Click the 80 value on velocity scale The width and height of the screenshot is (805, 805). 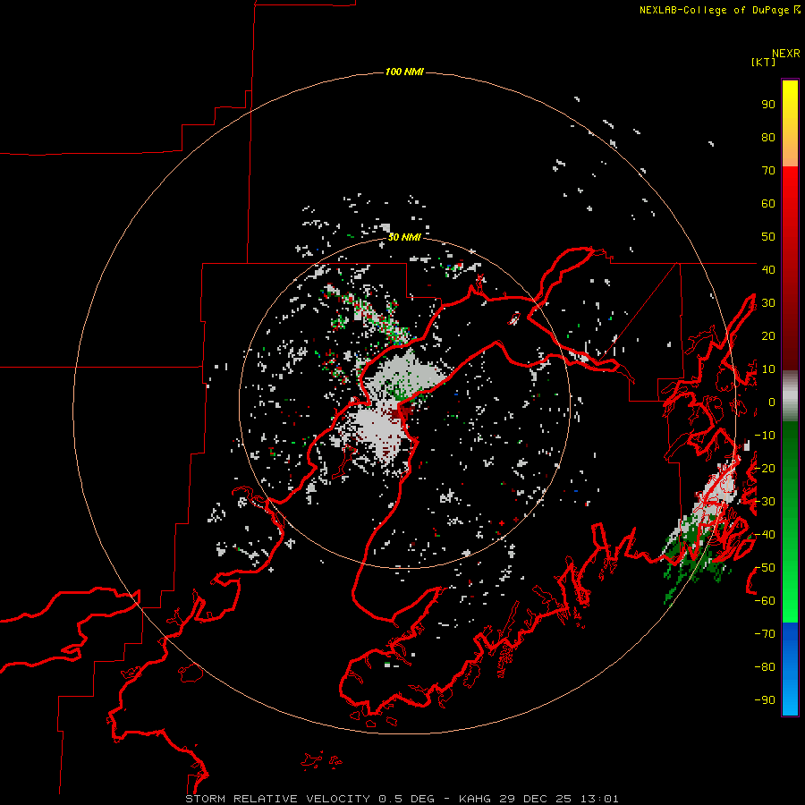(x=768, y=138)
